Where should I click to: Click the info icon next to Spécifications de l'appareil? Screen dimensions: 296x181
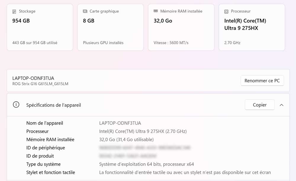(16, 105)
